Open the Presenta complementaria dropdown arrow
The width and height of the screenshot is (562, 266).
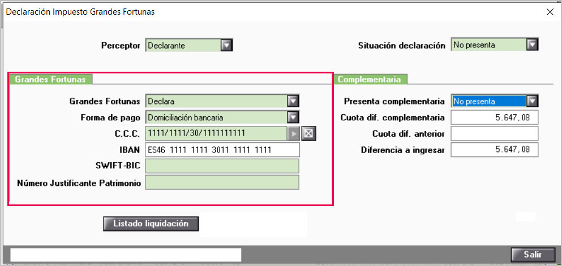click(x=532, y=101)
